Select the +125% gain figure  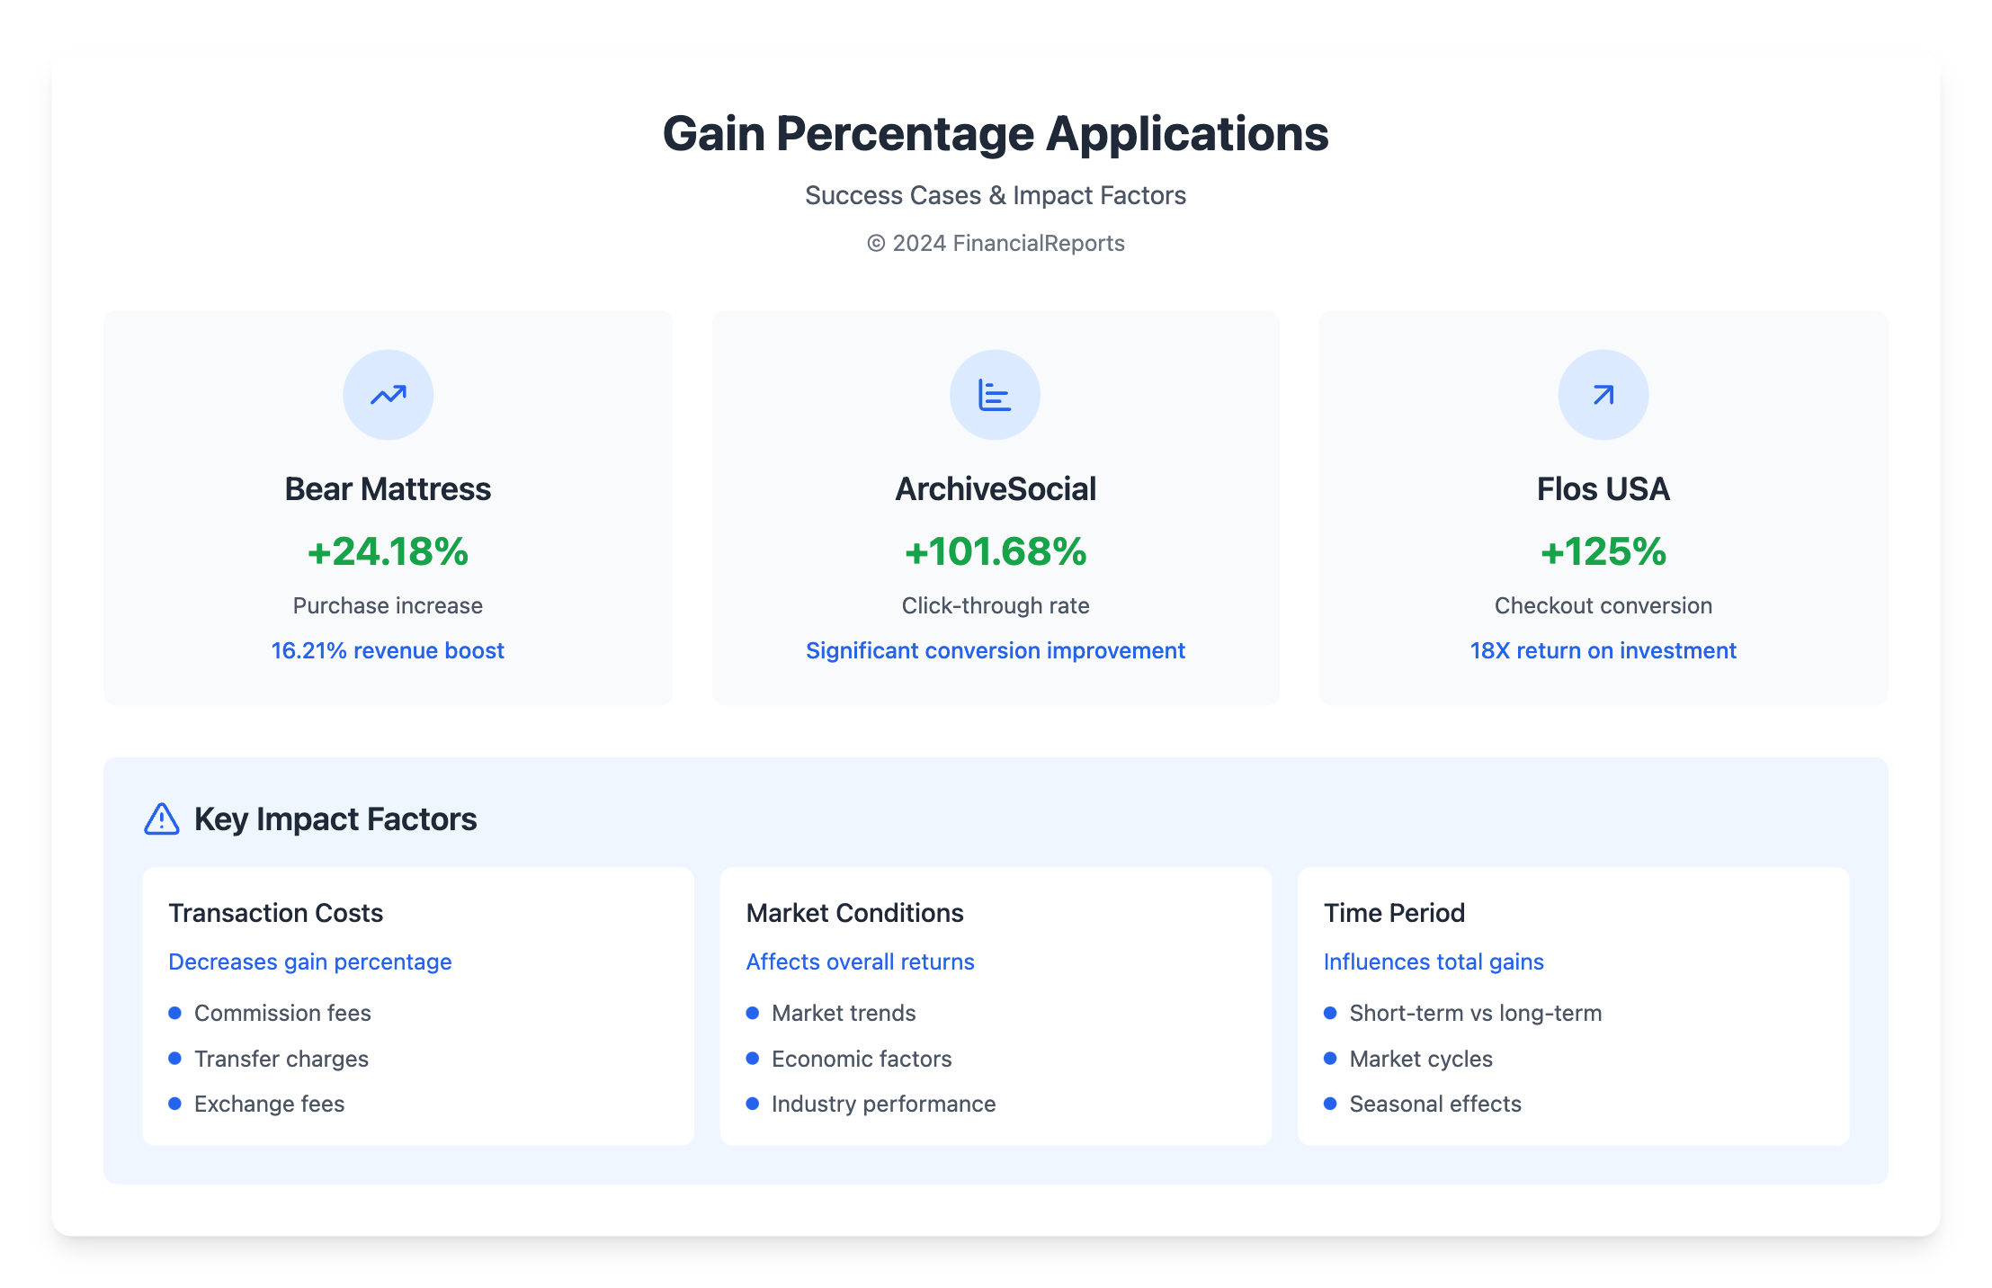pyautogui.click(x=1603, y=551)
